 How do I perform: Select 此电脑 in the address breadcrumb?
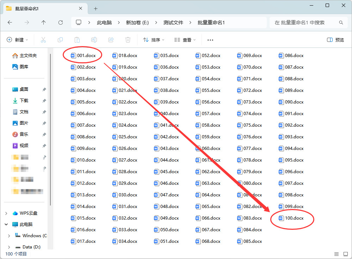tap(104, 23)
